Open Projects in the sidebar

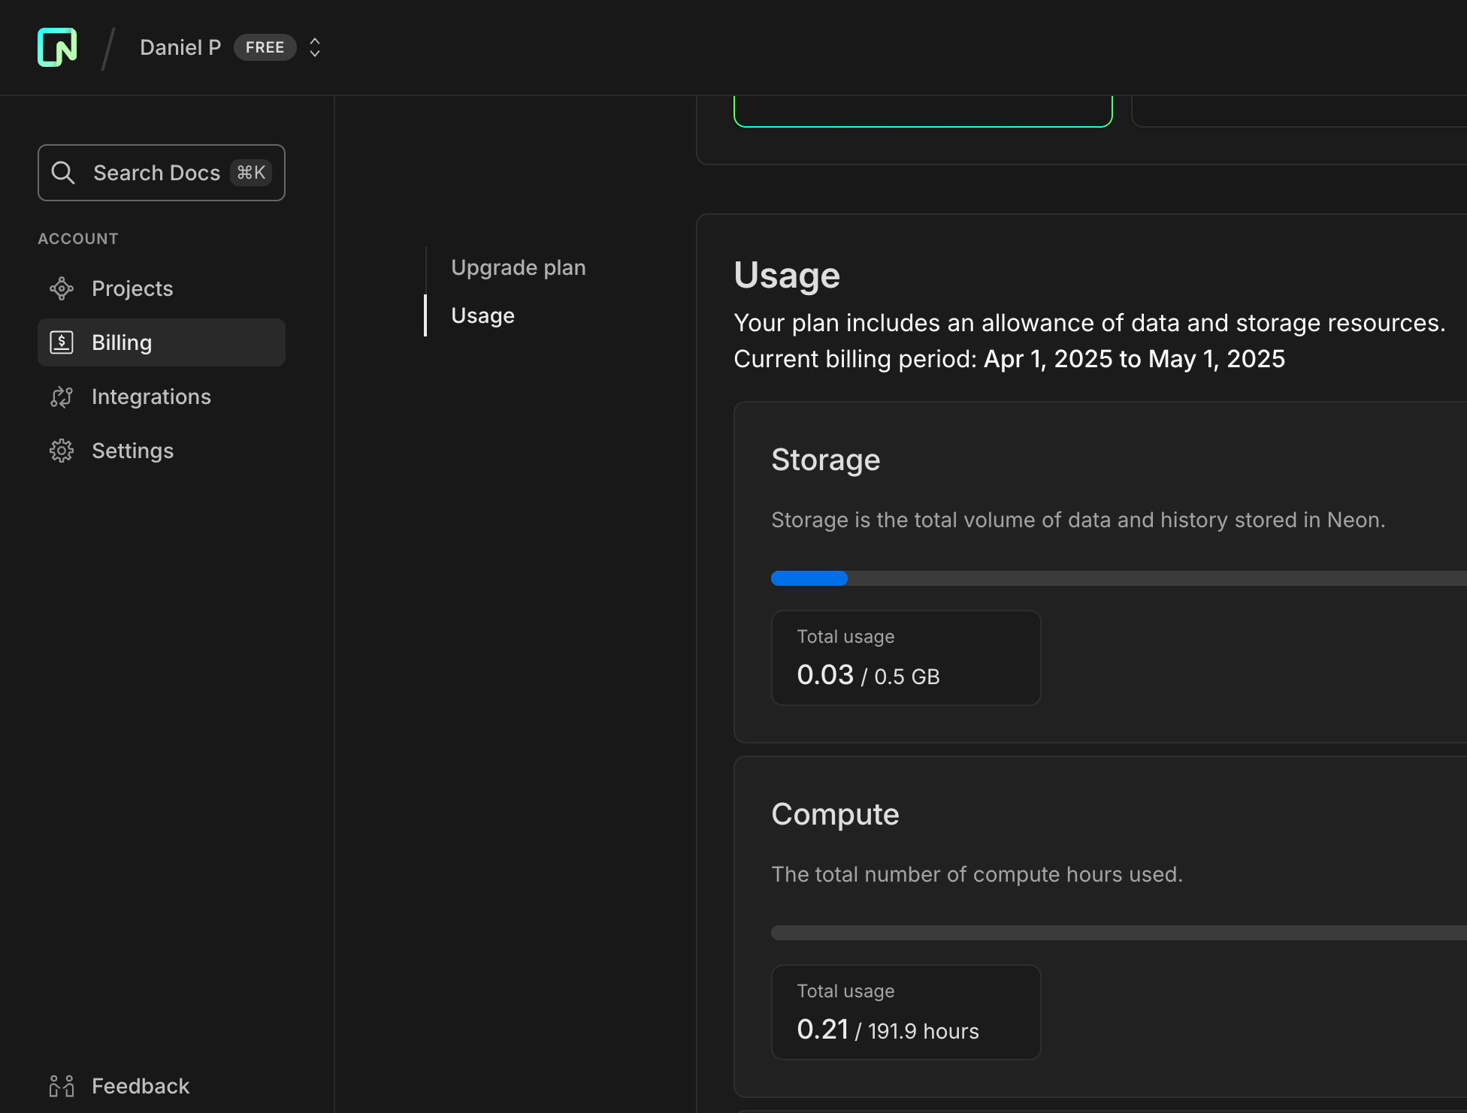pyautogui.click(x=162, y=288)
